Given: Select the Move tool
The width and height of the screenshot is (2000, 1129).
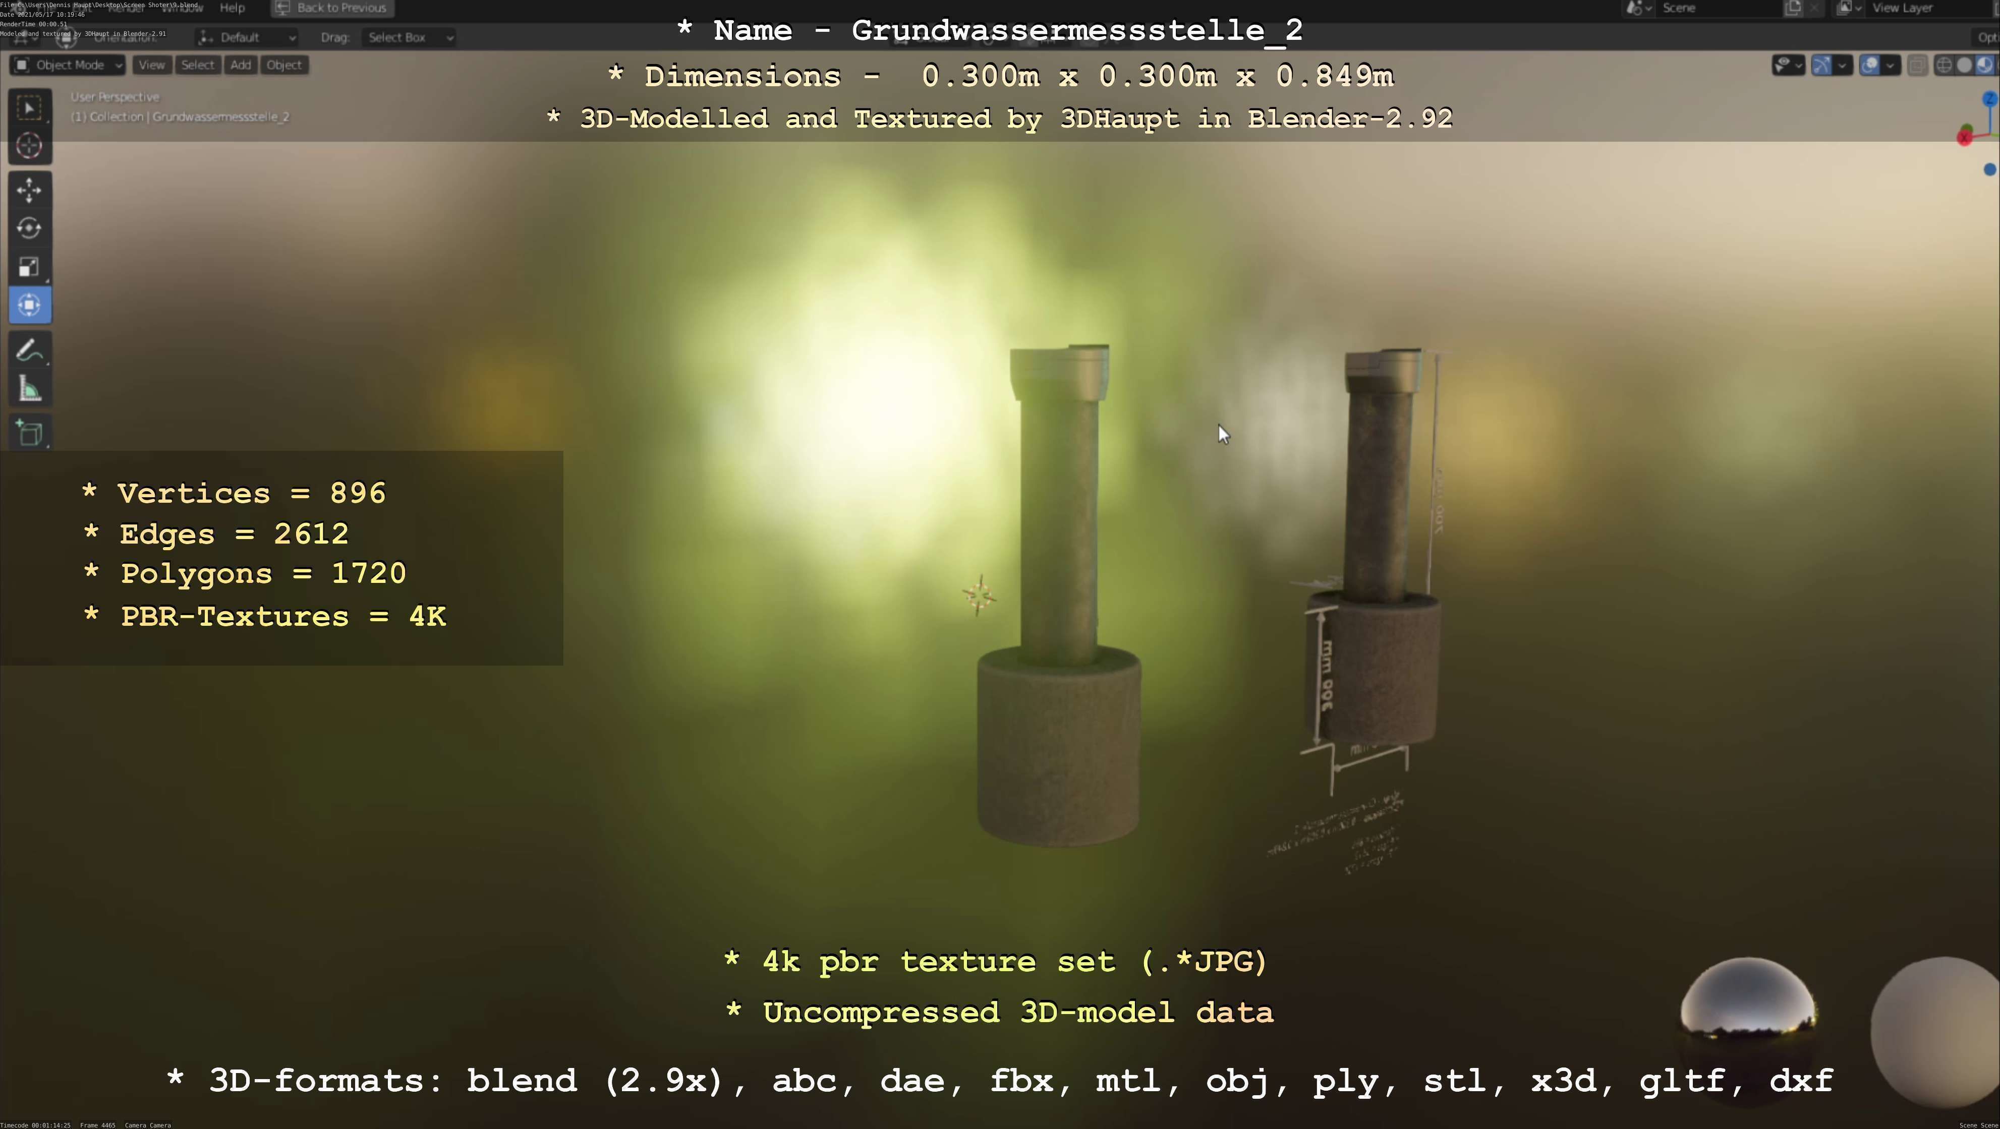Looking at the screenshot, I should [x=29, y=190].
